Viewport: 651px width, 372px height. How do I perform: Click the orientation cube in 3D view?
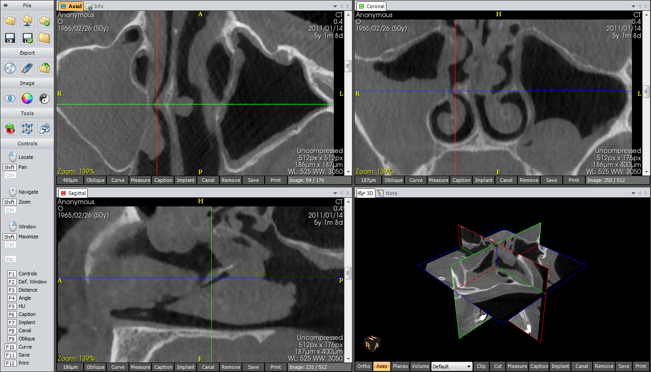coord(372,344)
